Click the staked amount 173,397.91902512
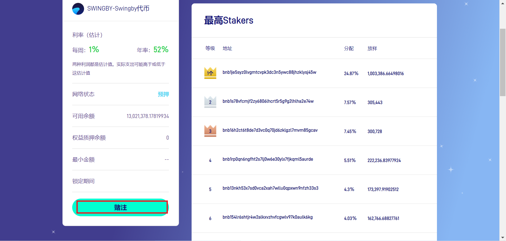The width and height of the screenshot is (506, 241). pos(383,189)
